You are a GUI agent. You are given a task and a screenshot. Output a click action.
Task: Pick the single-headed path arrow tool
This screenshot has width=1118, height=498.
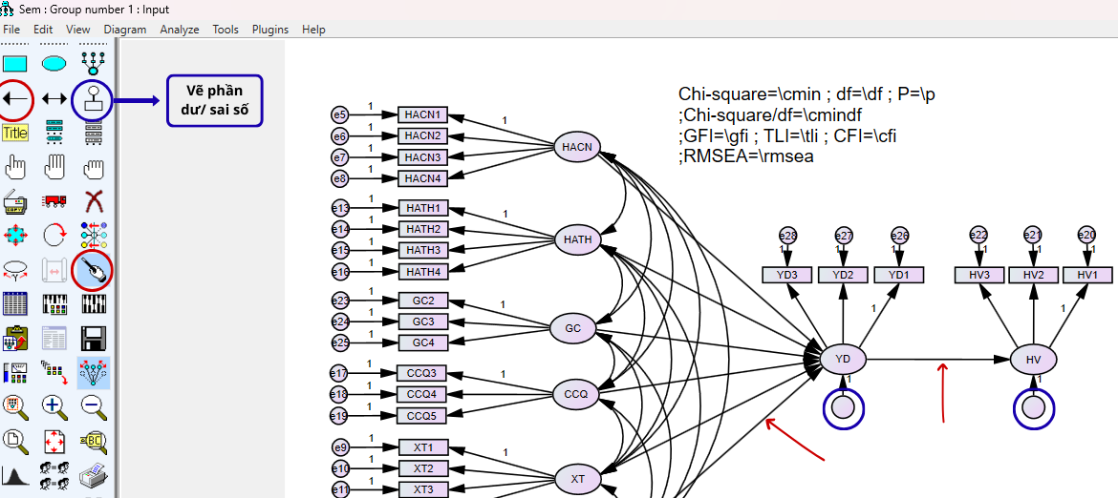click(15, 98)
